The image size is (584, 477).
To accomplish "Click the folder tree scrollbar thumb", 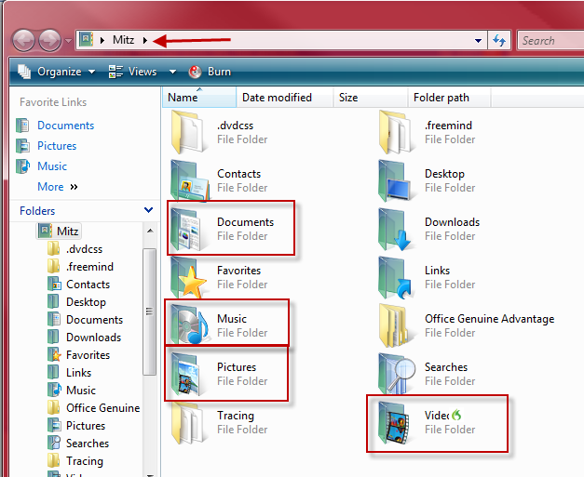I will [x=150, y=311].
